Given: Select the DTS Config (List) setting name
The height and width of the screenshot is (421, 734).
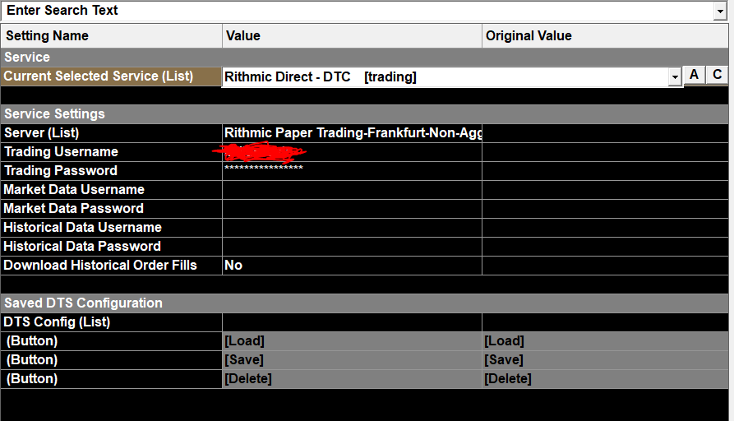Looking at the screenshot, I should tap(112, 322).
